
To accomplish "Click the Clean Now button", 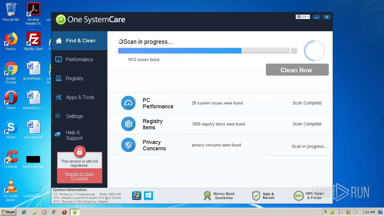I will pyautogui.click(x=297, y=70).
